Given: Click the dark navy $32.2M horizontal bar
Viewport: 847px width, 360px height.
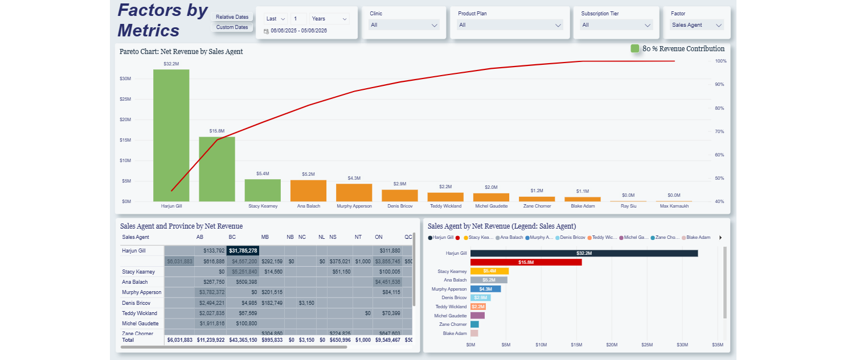Looking at the screenshot, I should [x=584, y=253].
